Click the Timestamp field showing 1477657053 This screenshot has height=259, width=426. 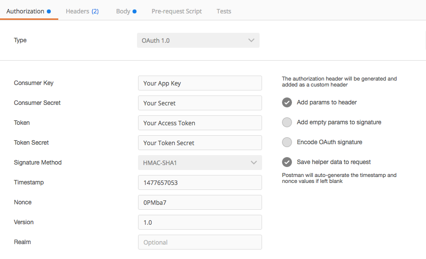[200, 182]
